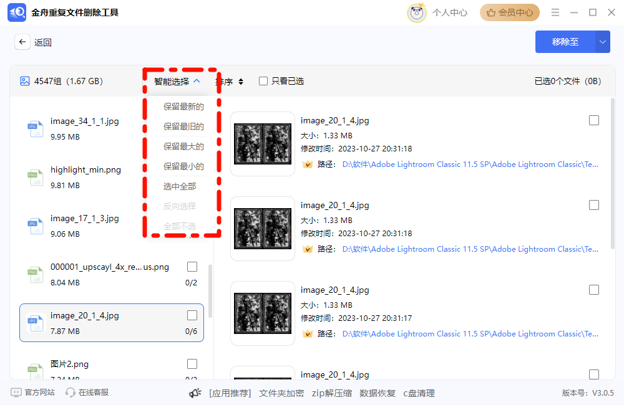Open c盘清理 recommended app
The width and height of the screenshot is (624, 405).
click(419, 393)
